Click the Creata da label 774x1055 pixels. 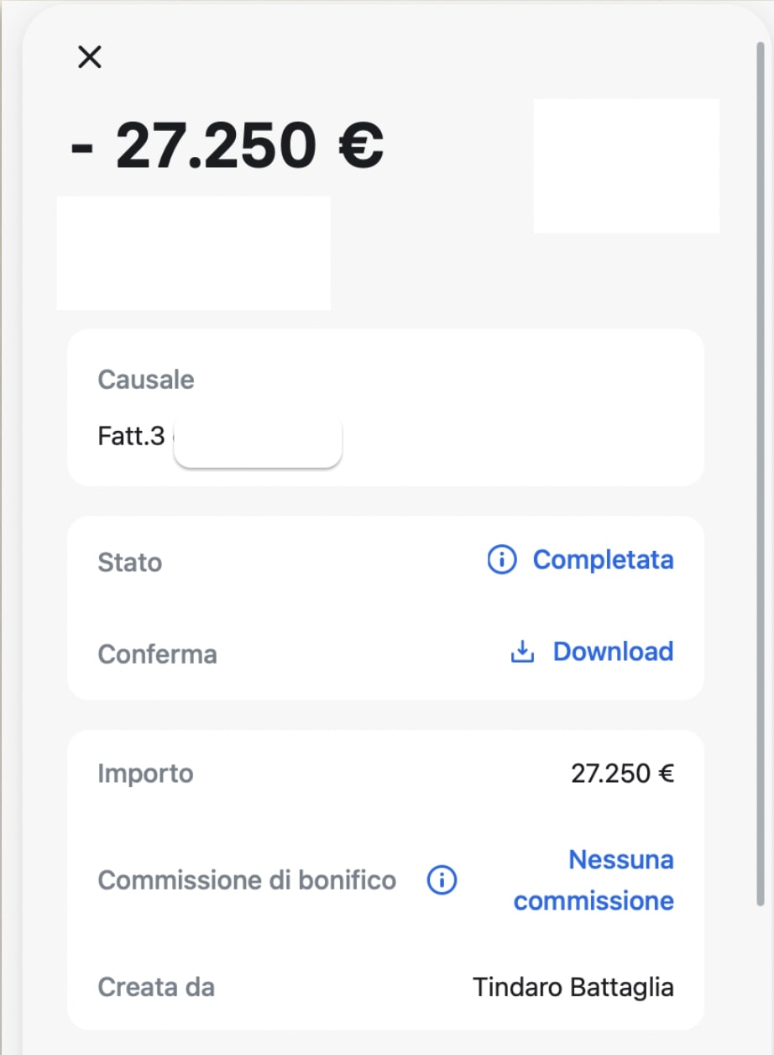pos(156,987)
